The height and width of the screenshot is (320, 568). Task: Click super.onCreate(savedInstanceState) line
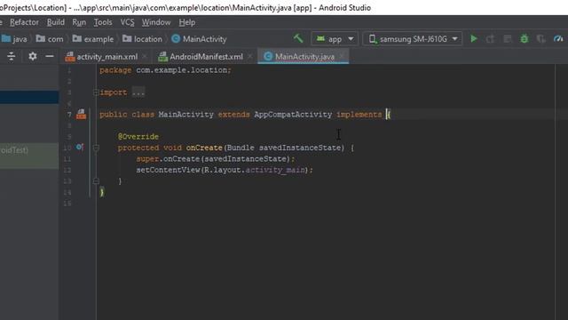(216, 159)
